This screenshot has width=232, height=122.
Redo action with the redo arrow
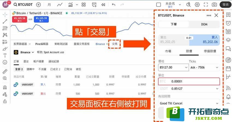tap(122, 5)
